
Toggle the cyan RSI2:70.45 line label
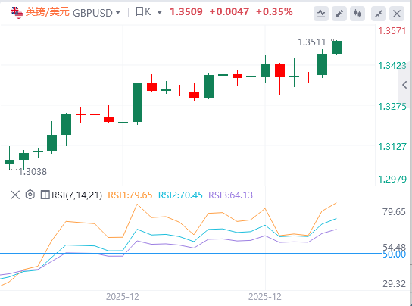180,195
